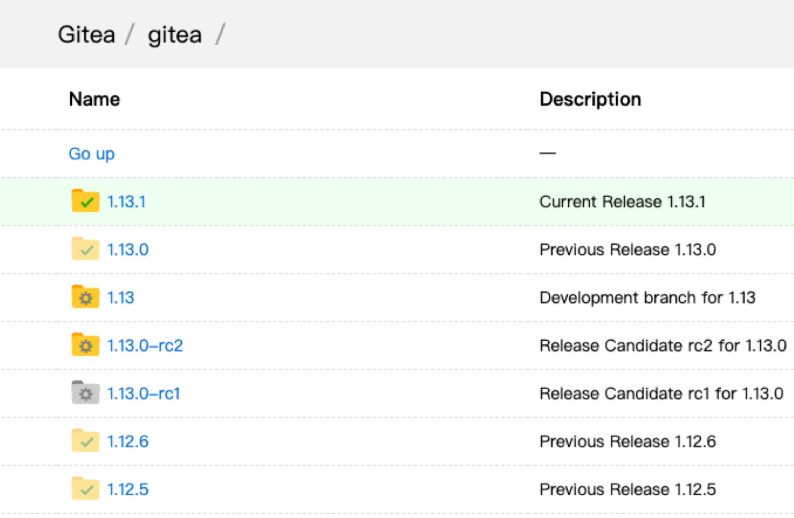Click the gear folder icon for 1.13
This screenshot has width=794, height=518.
pyautogui.click(x=85, y=297)
